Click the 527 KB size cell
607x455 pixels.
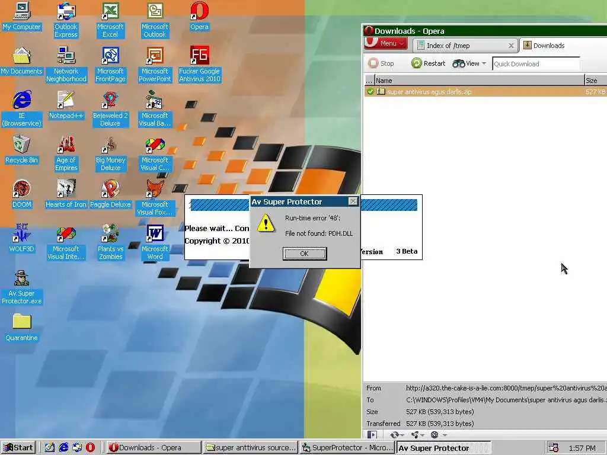point(595,92)
